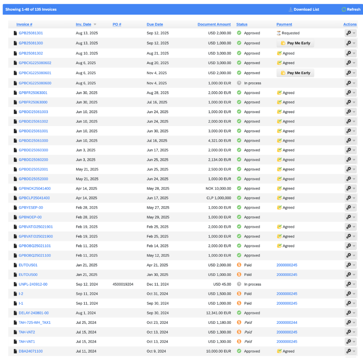Image resolution: width=363 pixels, height=361 pixels.
Task: Open invoice GPBDD25061003
Action: pos(33,112)
